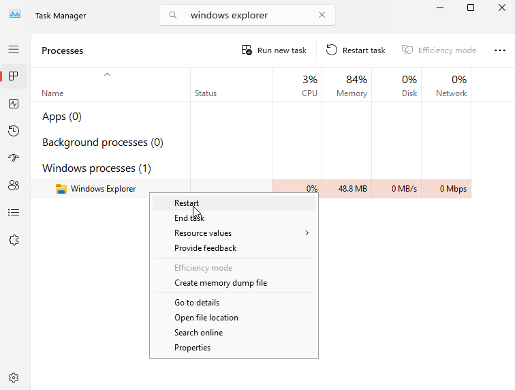The height and width of the screenshot is (390, 515).
Task: Select Restart in the context menu
Action: [x=187, y=203]
